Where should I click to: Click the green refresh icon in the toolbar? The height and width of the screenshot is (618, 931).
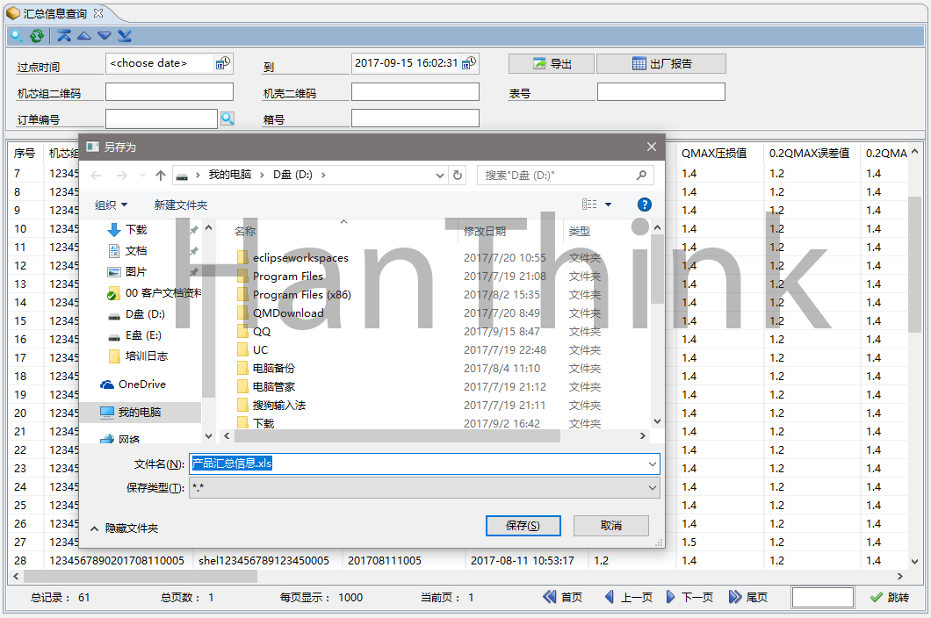pos(36,36)
